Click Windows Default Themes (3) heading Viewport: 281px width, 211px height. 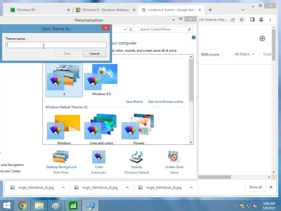(x=66, y=107)
